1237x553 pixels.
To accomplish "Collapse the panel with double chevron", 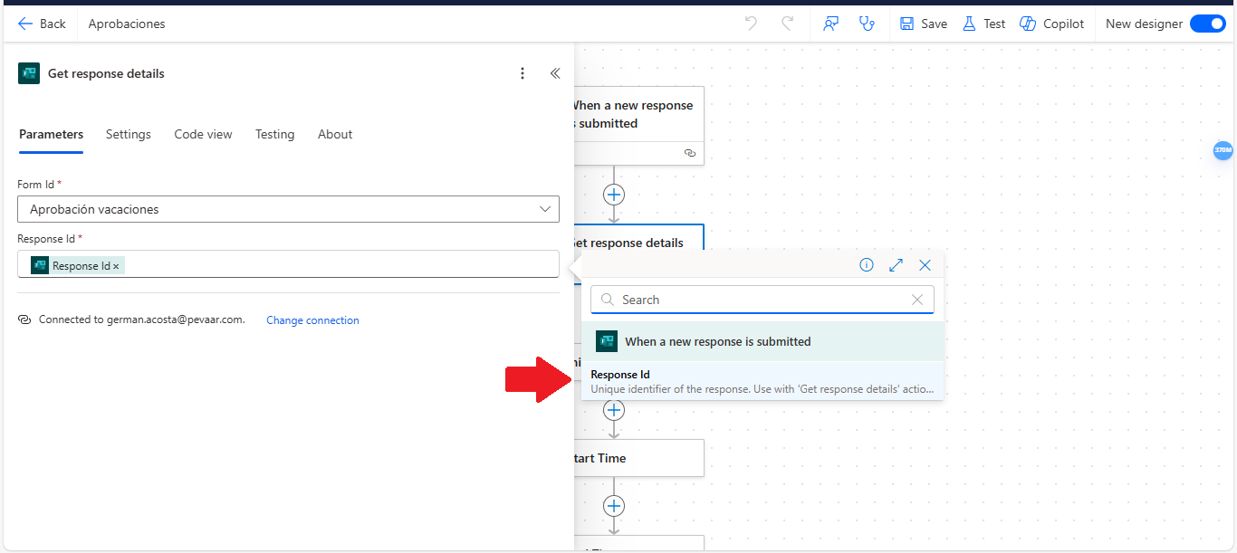I will (555, 73).
